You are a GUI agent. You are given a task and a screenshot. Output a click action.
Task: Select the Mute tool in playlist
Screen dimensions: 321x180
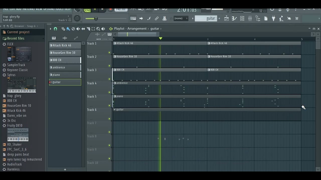(78, 29)
